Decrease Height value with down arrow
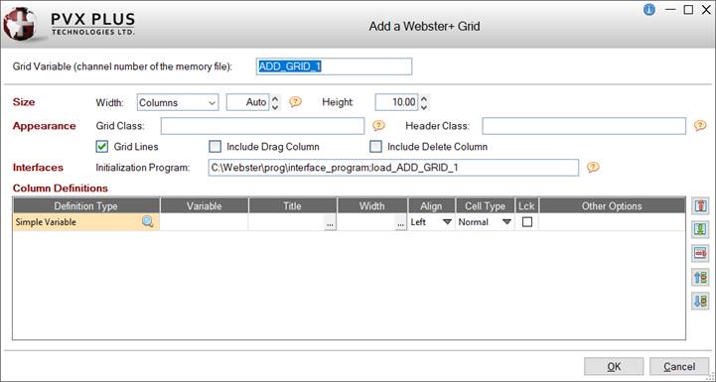Viewport: 716px width, 382px height. pos(424,107)
